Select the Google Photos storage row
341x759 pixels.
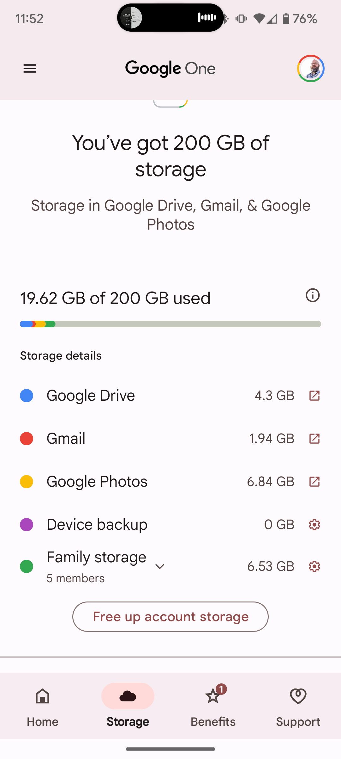97,482
